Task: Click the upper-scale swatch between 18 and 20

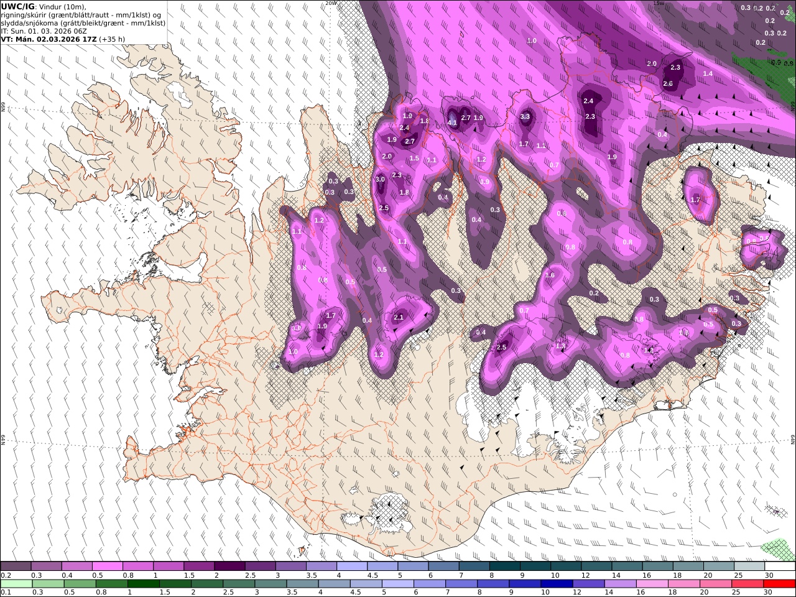Action: (x=687, y=566)
